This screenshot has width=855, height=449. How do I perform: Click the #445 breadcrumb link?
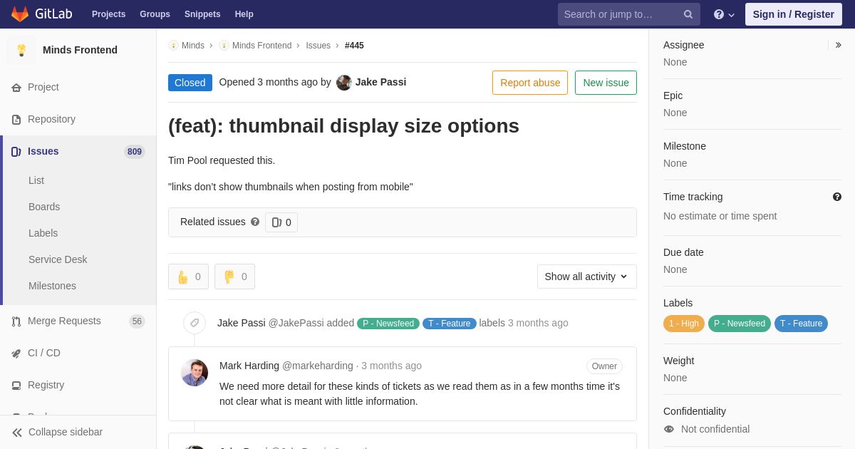click(x=354, y=46)
